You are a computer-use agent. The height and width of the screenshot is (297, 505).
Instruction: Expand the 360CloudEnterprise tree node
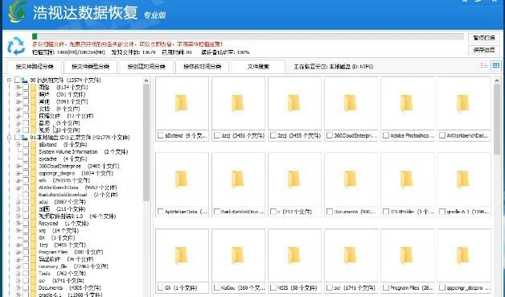click(x=18, y=166)
